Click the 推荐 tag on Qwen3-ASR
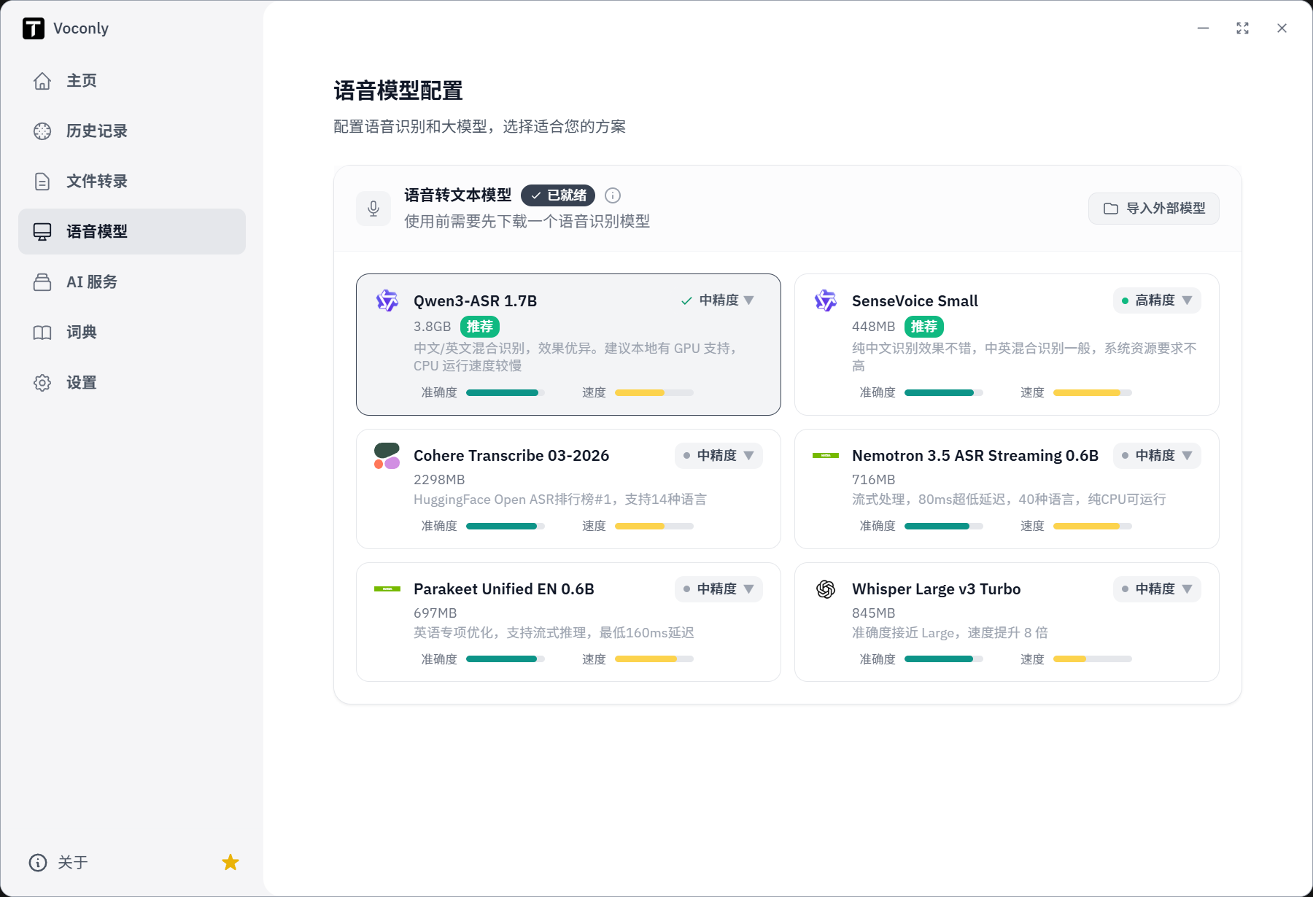1313x897 pixels. (x=480, y=327)
